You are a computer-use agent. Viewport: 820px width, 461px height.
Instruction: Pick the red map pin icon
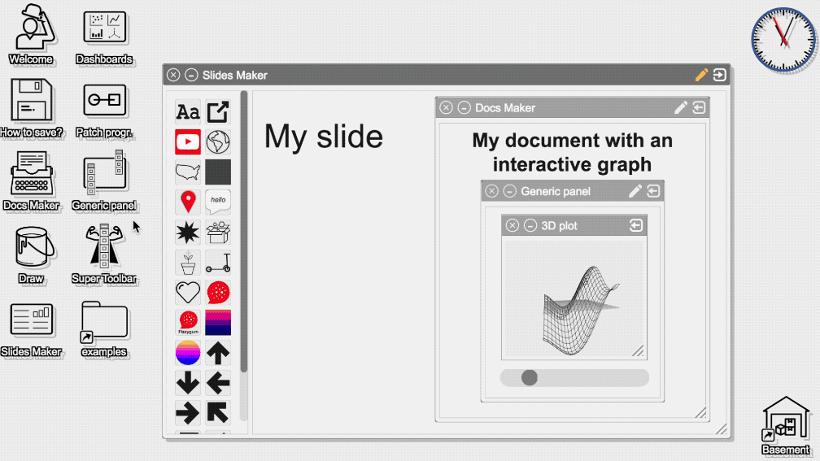pos(188,202)
